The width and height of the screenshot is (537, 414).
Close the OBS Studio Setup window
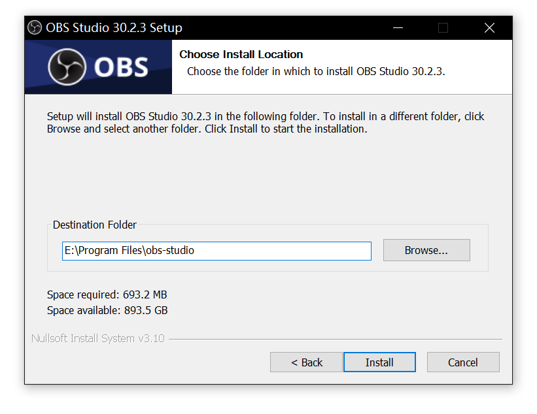coord(489,27)
